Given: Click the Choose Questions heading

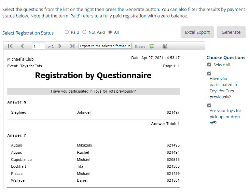Looking at the screenshot, I should coord(226,57).
